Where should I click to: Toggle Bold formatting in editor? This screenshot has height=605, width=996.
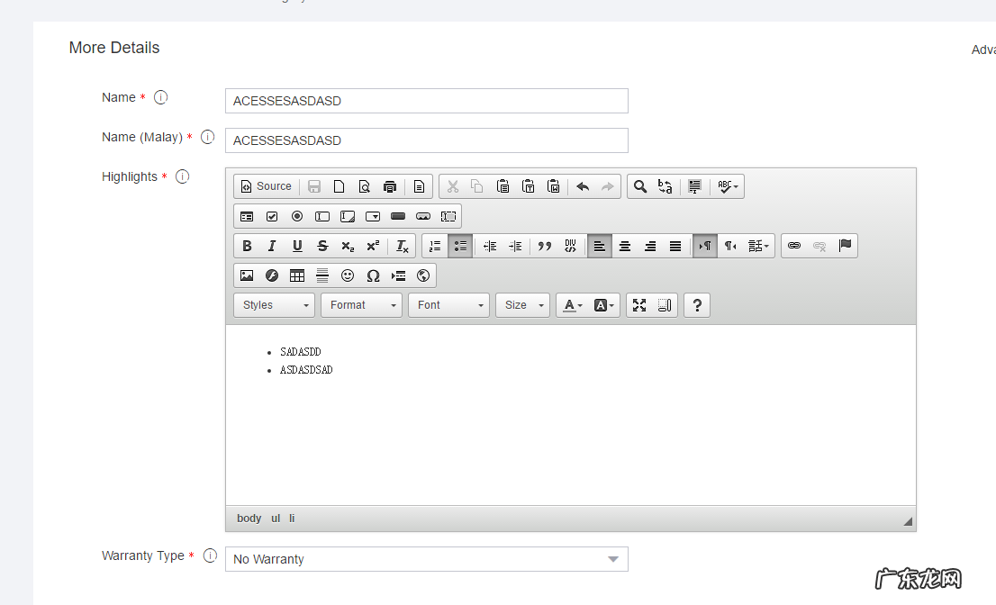tap(247, 246)
